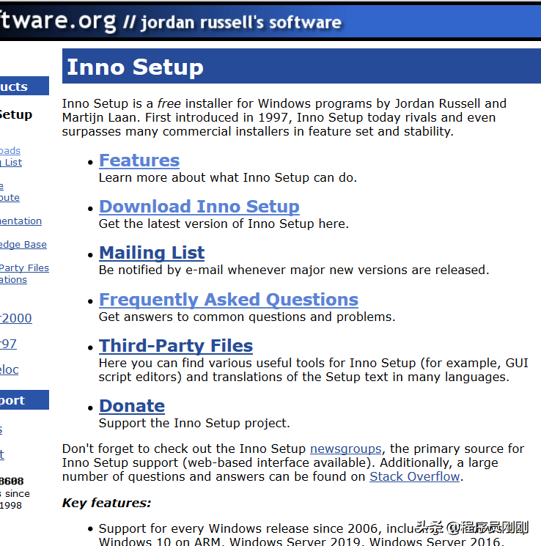
Task: Open the Download Inno Setup link
Action: tap(199, 207)
